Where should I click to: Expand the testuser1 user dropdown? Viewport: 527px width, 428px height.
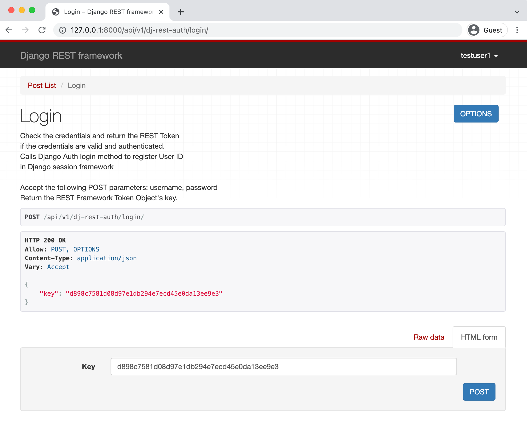479,55
